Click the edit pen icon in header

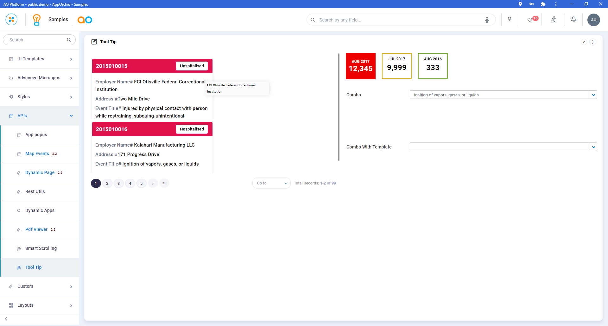coord(553,20)
